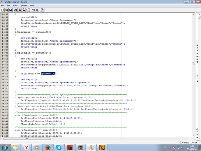Screen dimensions: 201x151
Task: Open Windows Explorer from the taskbar
Action: coord(16,148)
